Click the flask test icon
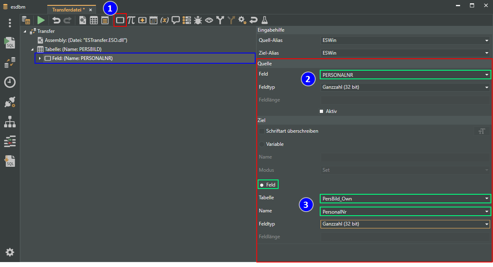This screenshot has height=267, width=493. [265, 20]
